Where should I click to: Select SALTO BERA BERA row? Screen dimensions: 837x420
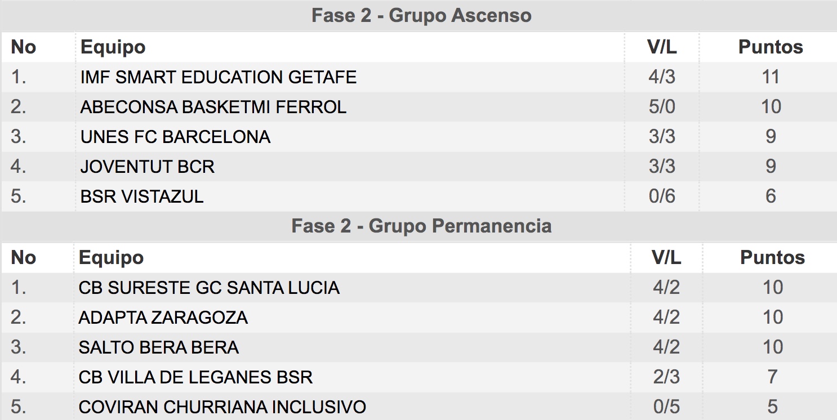tap(418, 347)
